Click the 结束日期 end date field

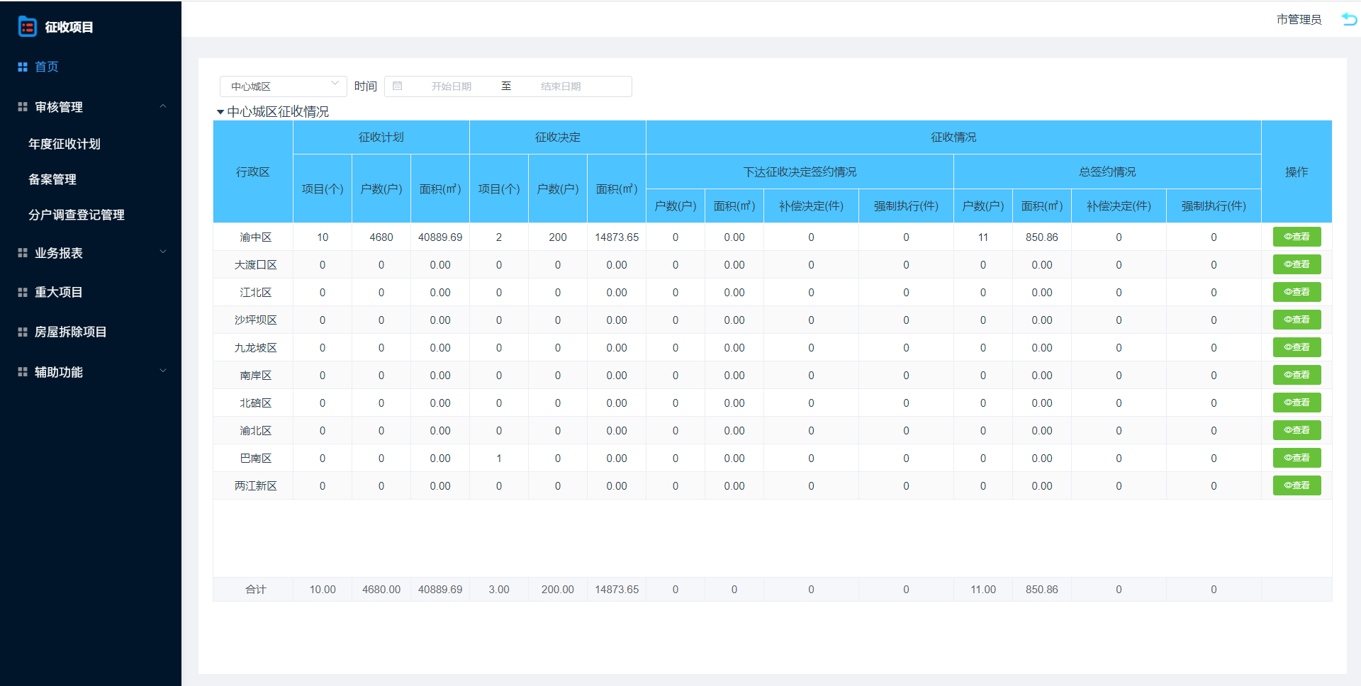click(561, 86)
